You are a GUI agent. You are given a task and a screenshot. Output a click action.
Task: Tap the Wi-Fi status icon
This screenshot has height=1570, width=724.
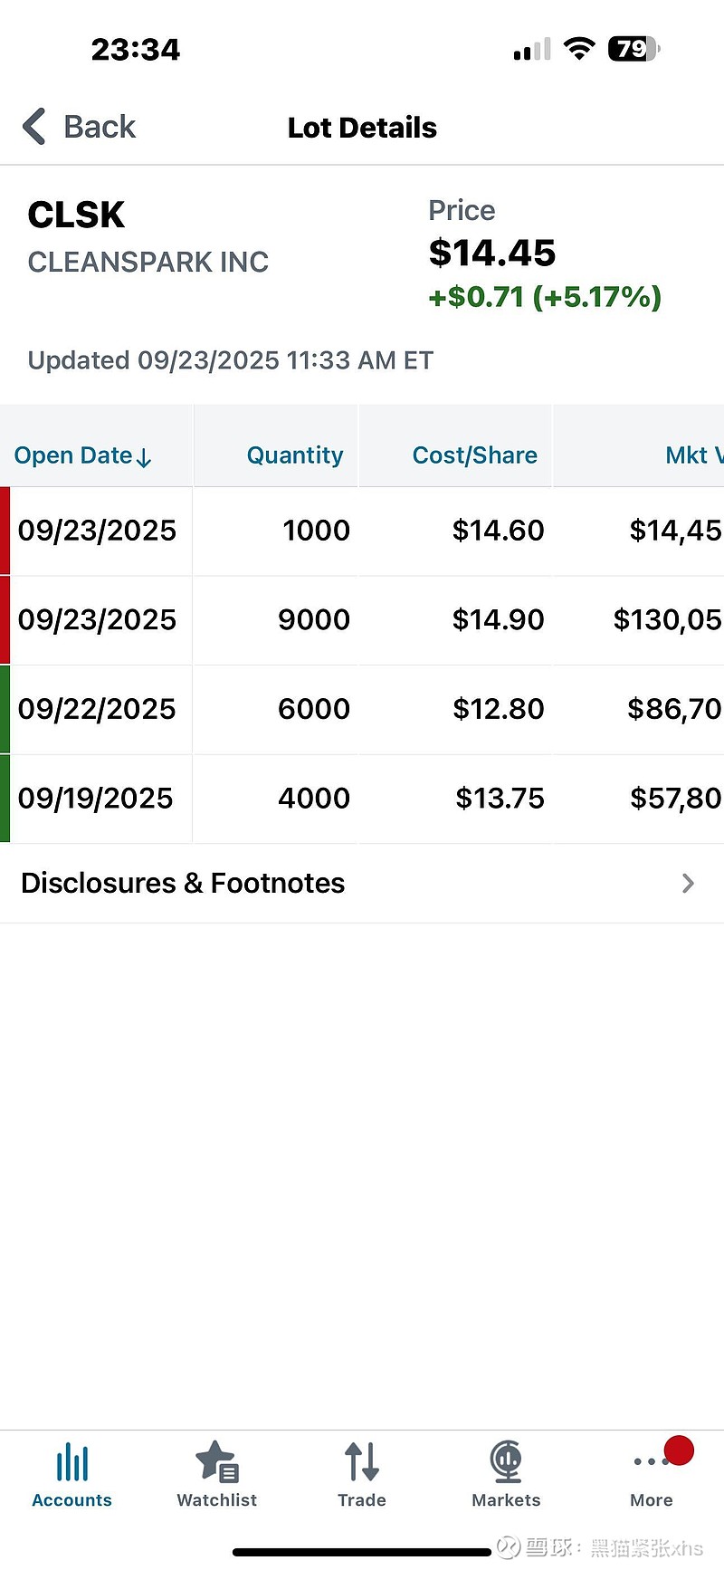point(577,49)
